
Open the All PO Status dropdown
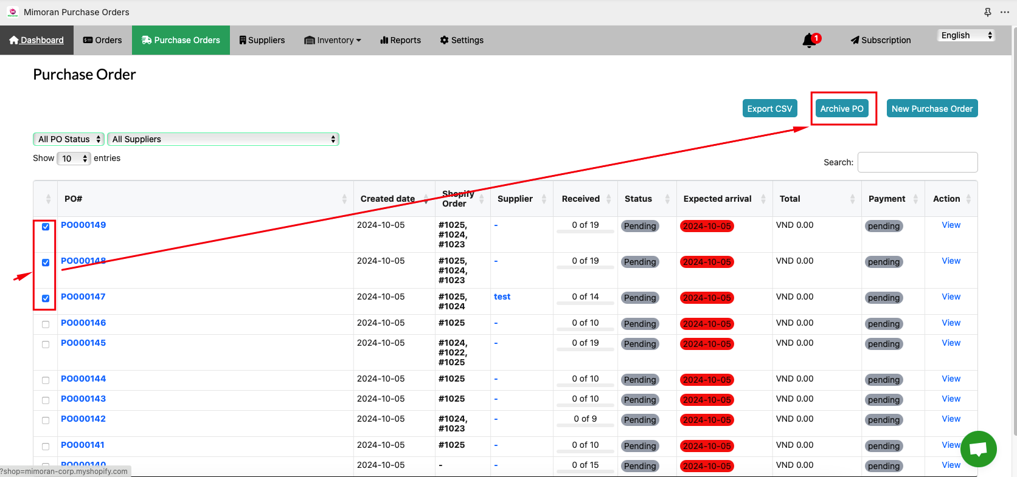coord(69,139)
